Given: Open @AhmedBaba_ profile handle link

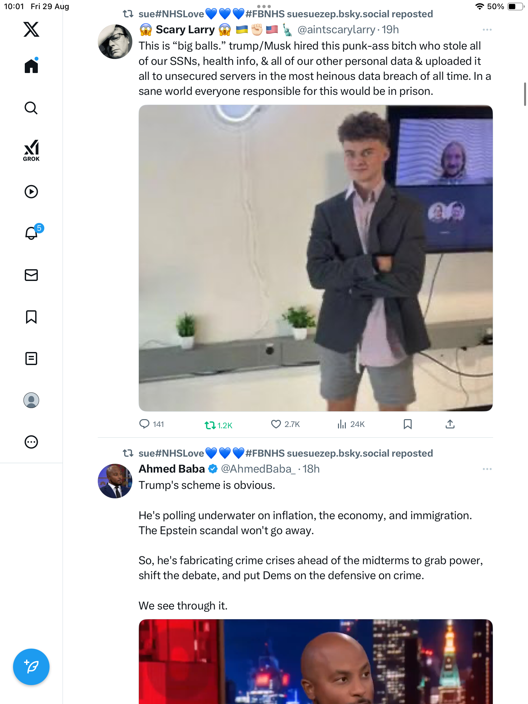Looking at the screenshot, I should [x=258, y=469].
